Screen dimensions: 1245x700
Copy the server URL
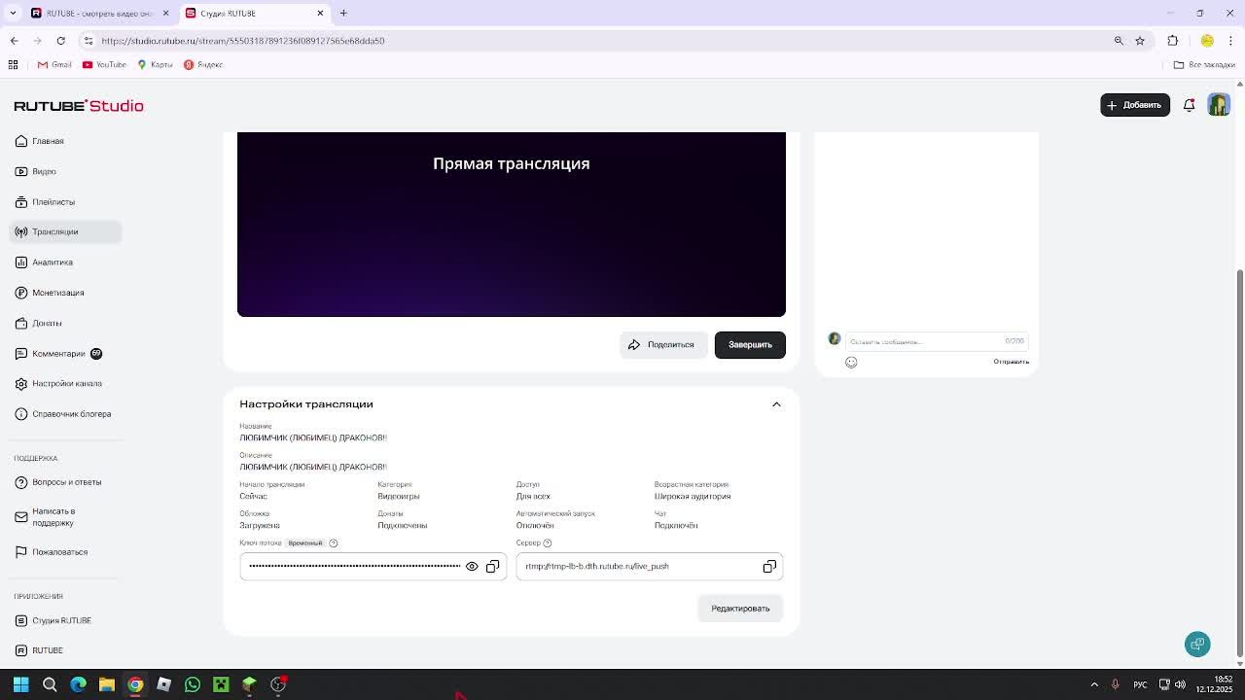[769, 567]
